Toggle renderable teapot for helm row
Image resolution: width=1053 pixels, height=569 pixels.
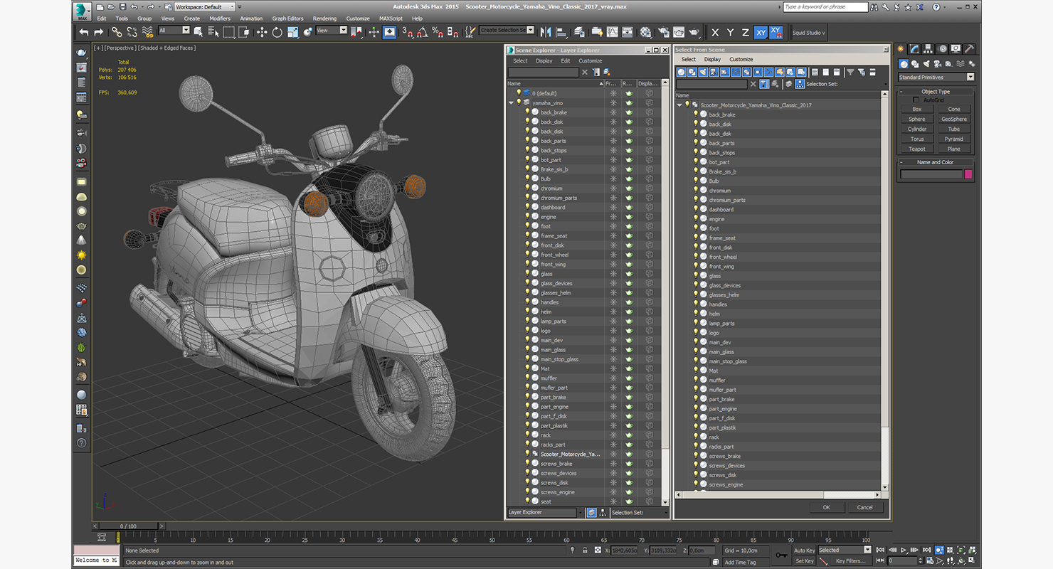coord(629,312)
